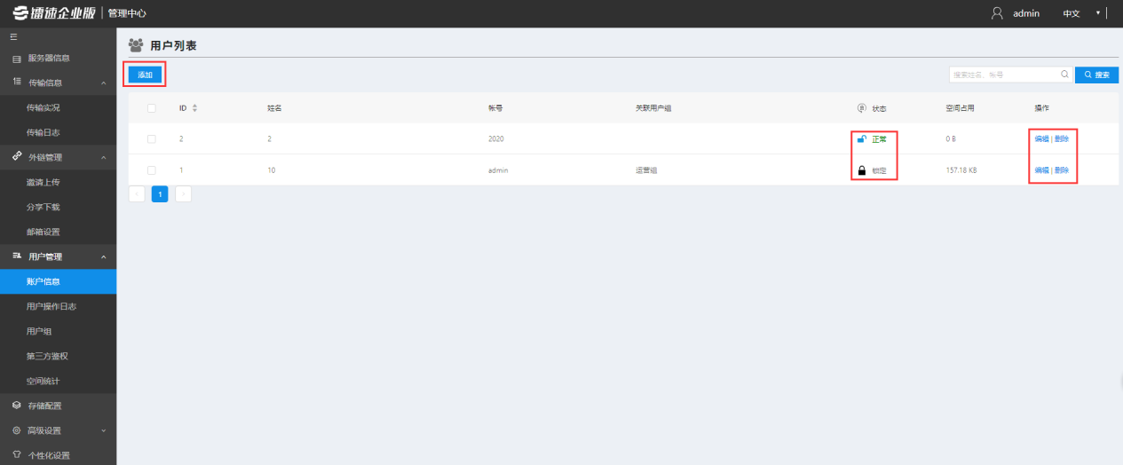This screenshot has height=465, width=1123.
Task: Click the admin user profile icon
Action: point(997,13)
